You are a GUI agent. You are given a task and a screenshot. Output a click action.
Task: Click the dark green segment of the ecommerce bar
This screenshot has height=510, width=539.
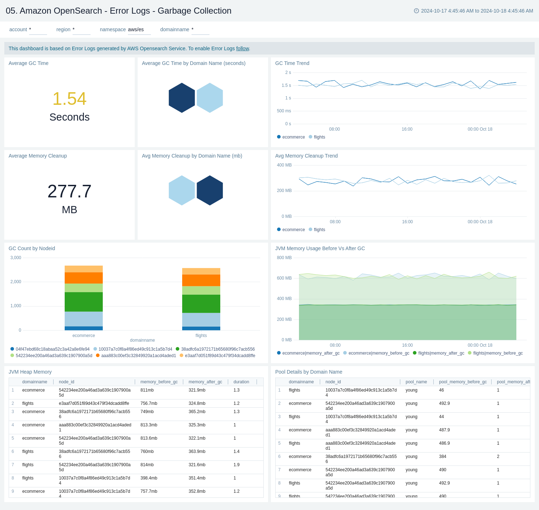click(x=84, y=302)
